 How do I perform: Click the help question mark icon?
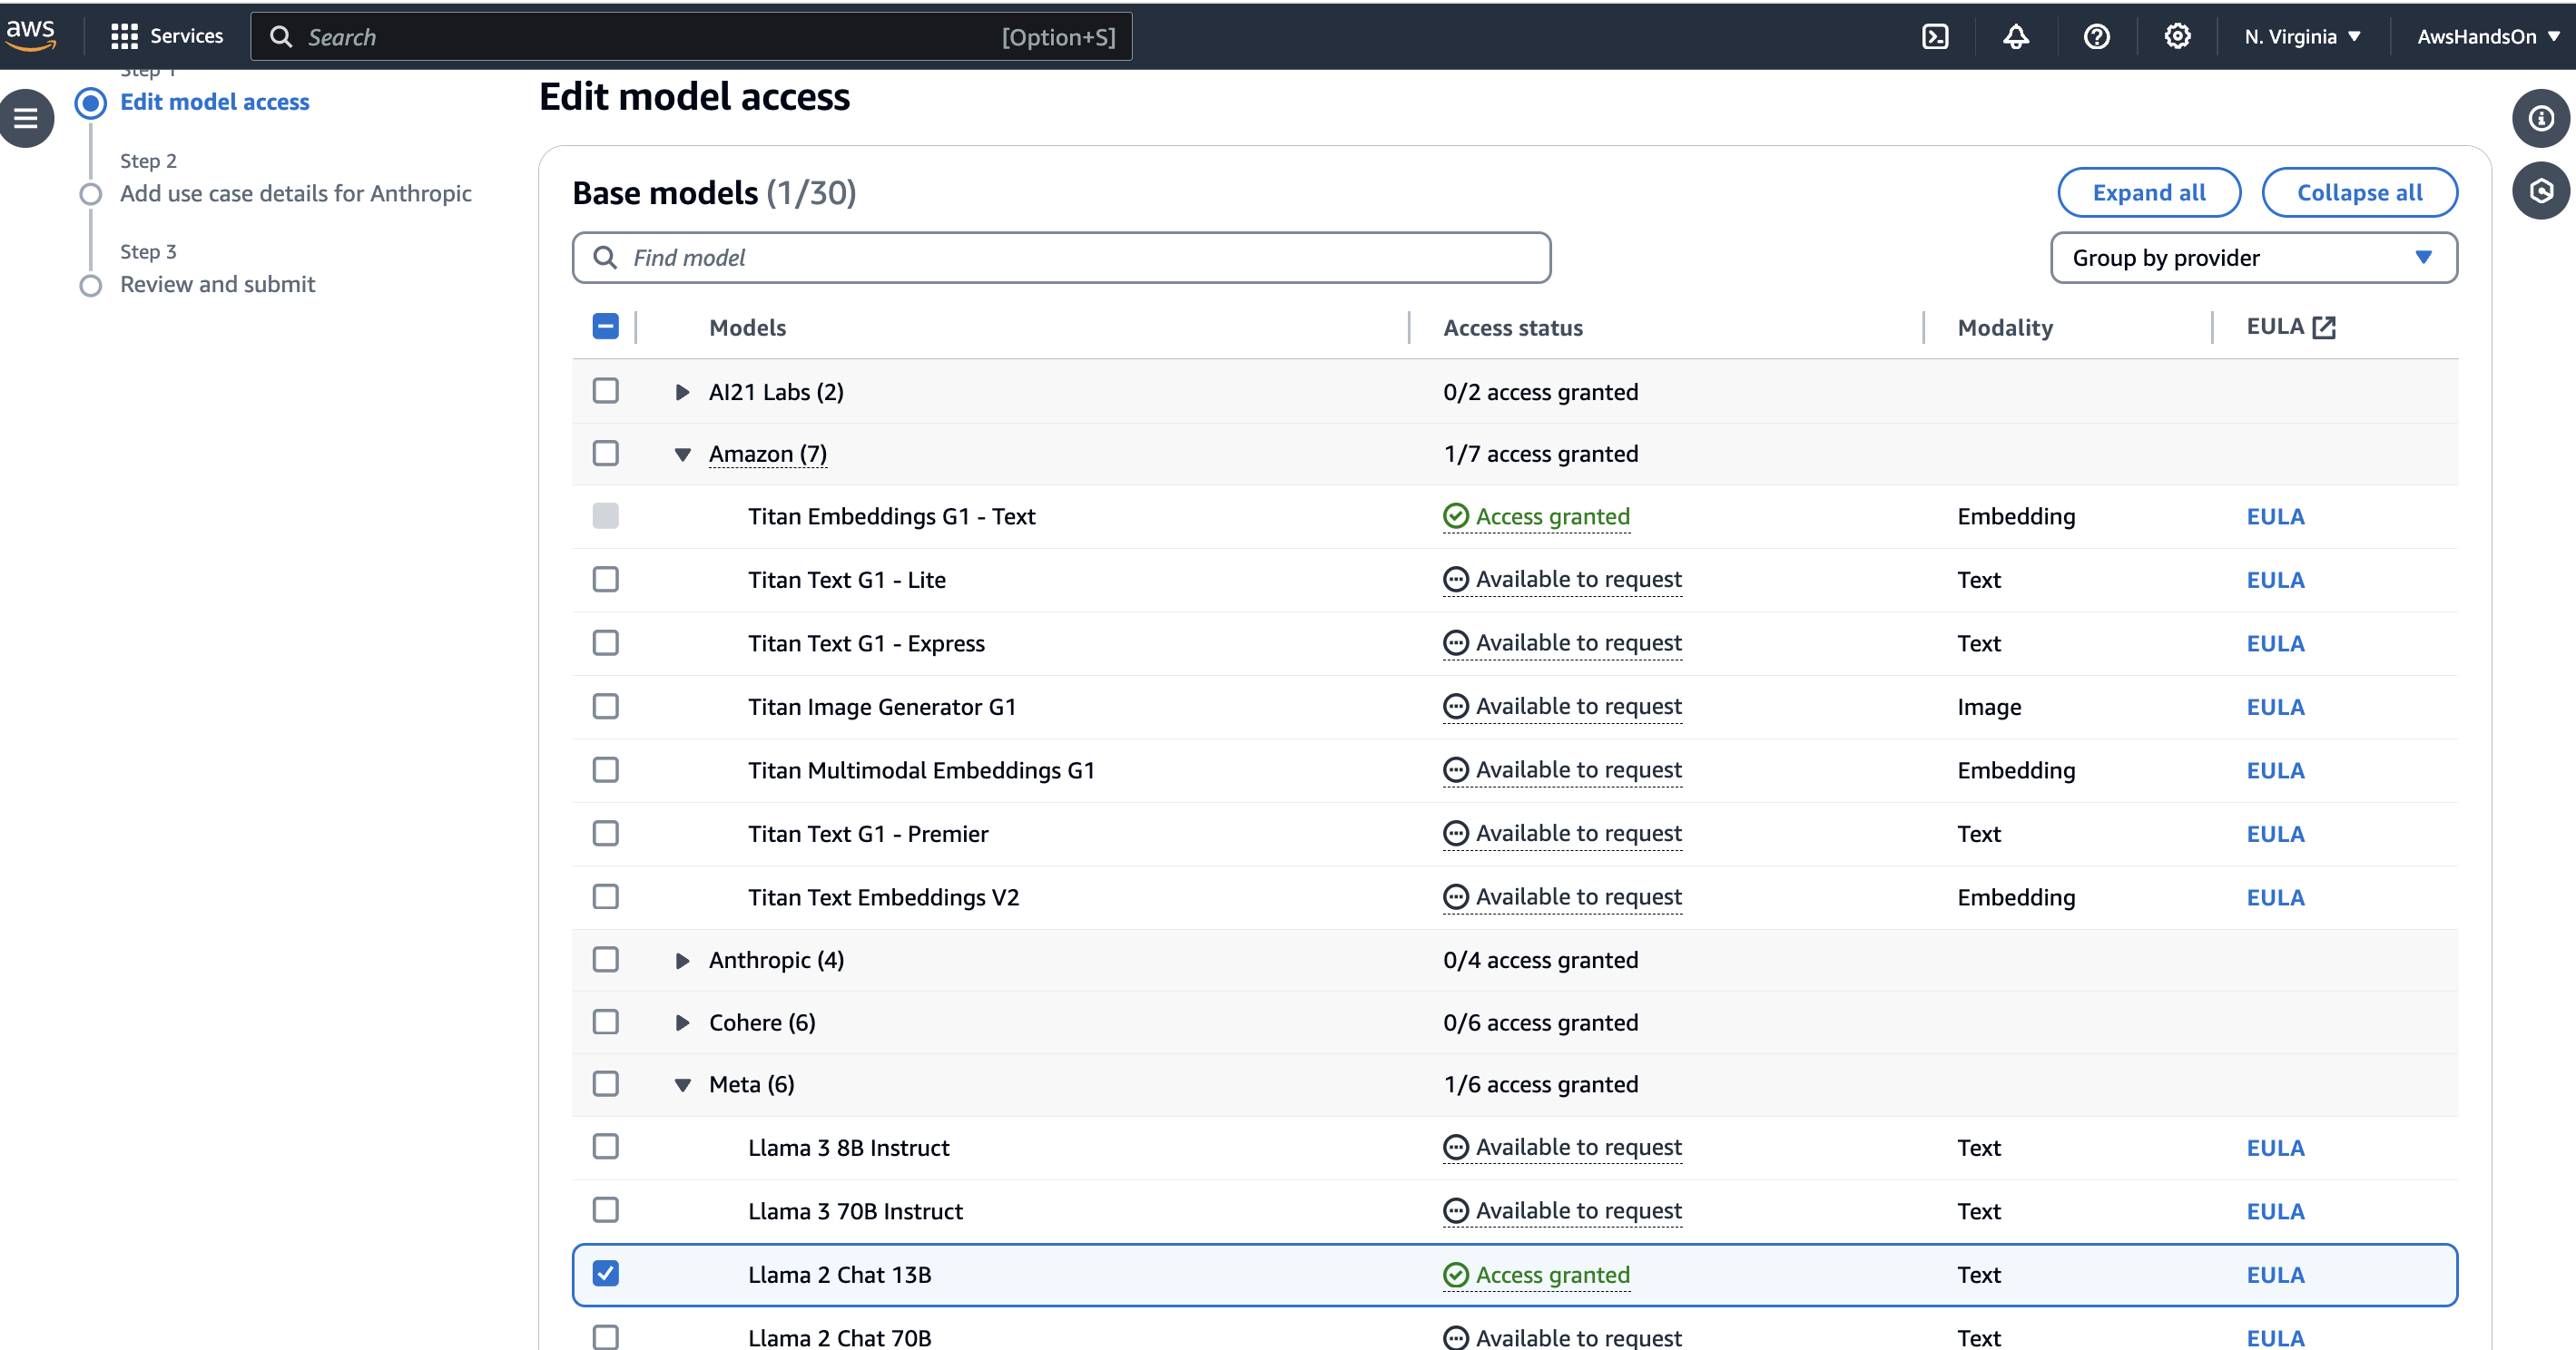2096,35
